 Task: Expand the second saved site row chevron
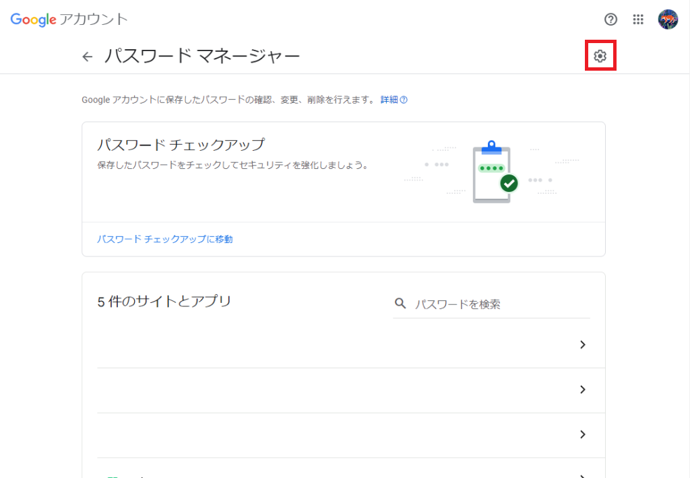pos(583,390)
